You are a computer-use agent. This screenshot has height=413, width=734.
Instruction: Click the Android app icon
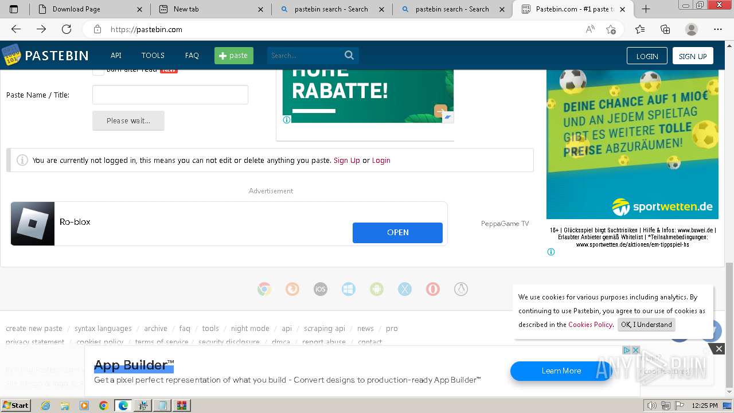[x=377, y=290]
